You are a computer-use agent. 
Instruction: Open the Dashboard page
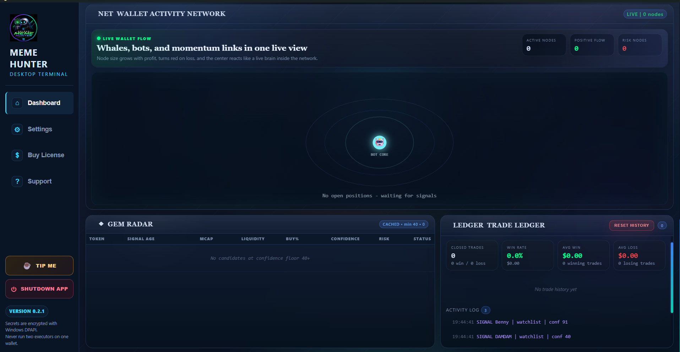[39, 103]
